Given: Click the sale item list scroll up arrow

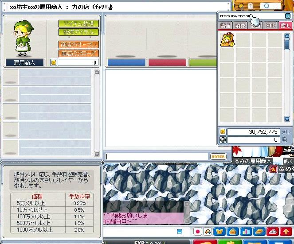Looking at the screenshot, I should coord(97,73).
